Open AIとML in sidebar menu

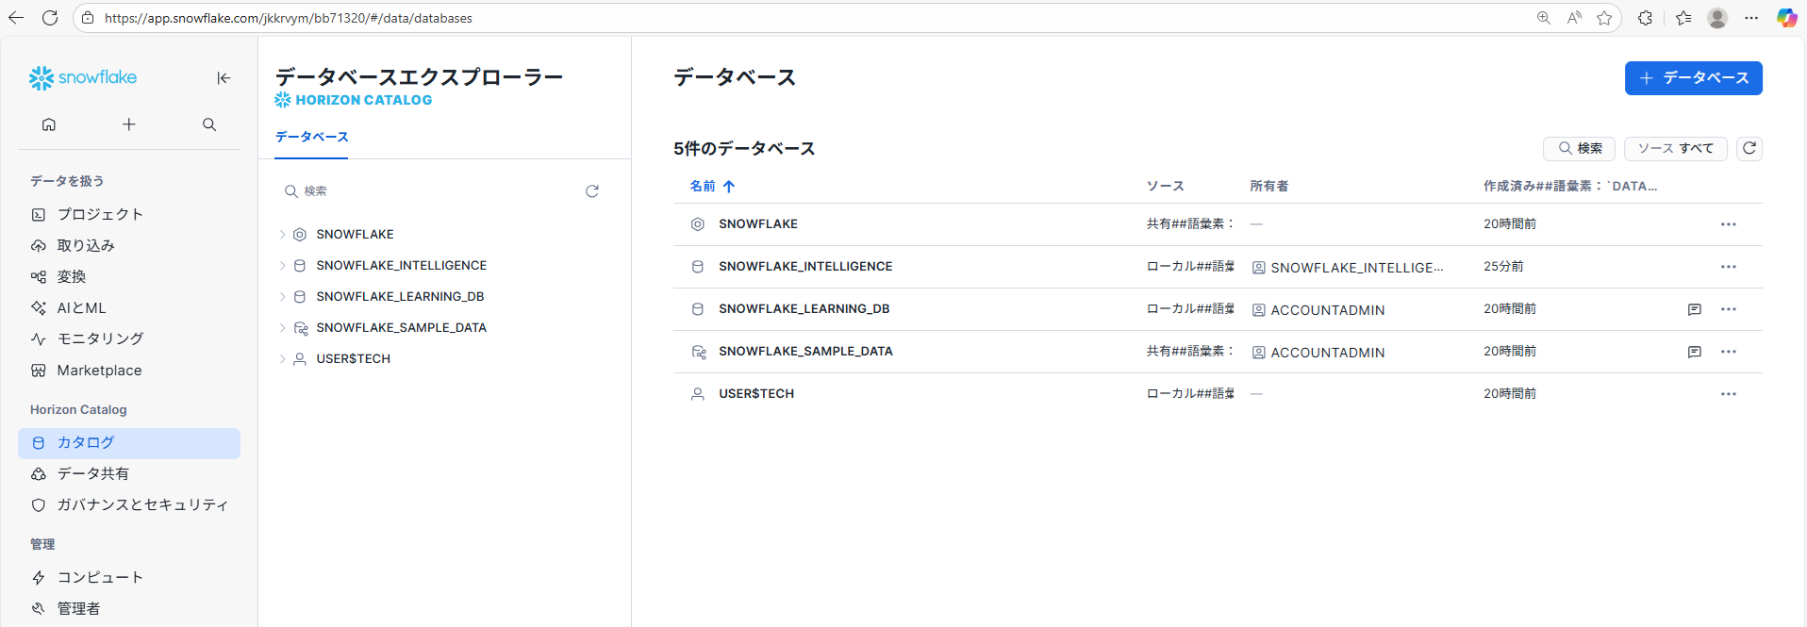[129, 307]
